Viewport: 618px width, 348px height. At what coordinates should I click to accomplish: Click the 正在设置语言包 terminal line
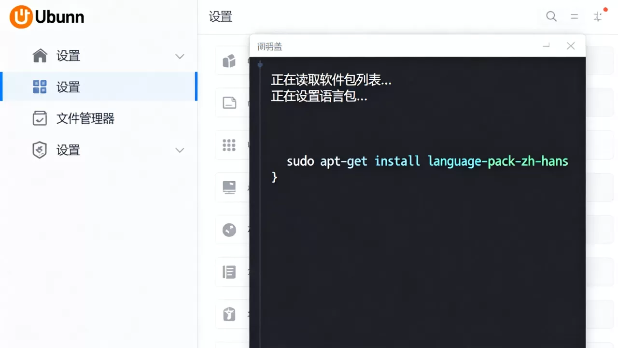[x=319, y=96]
